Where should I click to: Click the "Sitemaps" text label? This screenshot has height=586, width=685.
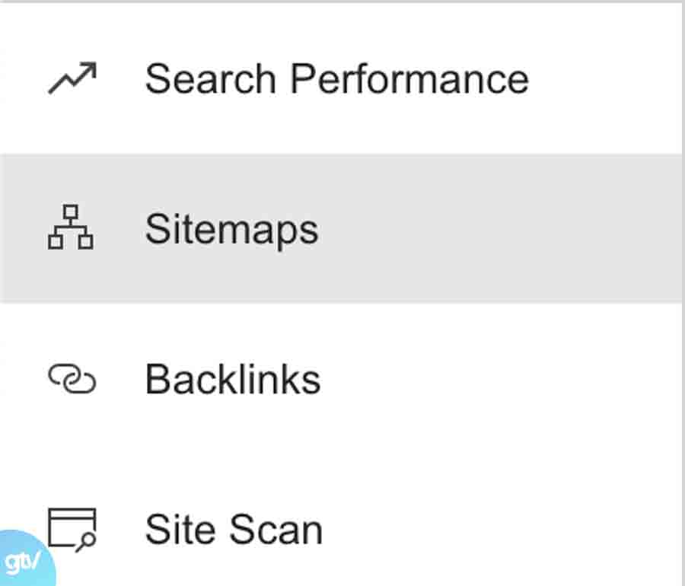pyautogui.click(x=231, y=228)
